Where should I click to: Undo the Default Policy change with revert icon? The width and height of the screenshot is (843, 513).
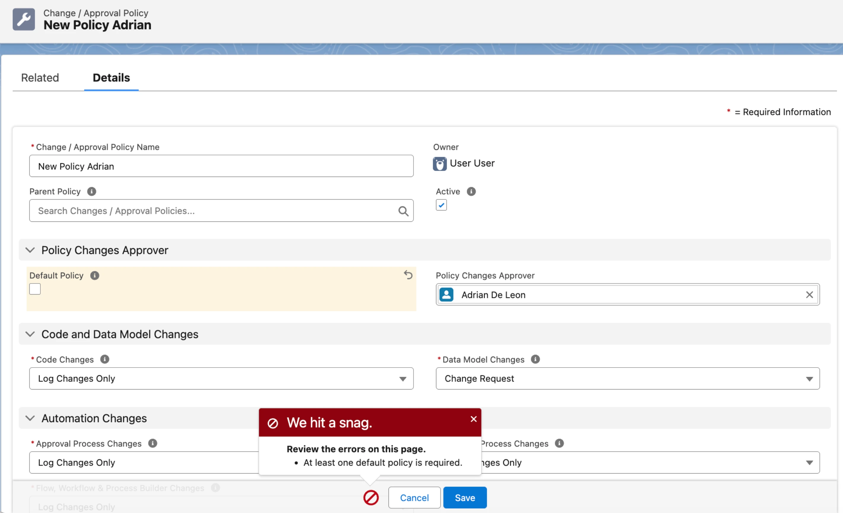click(408, 275)
